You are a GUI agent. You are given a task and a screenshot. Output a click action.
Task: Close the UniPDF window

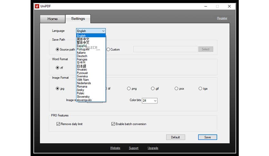point(229,6)
